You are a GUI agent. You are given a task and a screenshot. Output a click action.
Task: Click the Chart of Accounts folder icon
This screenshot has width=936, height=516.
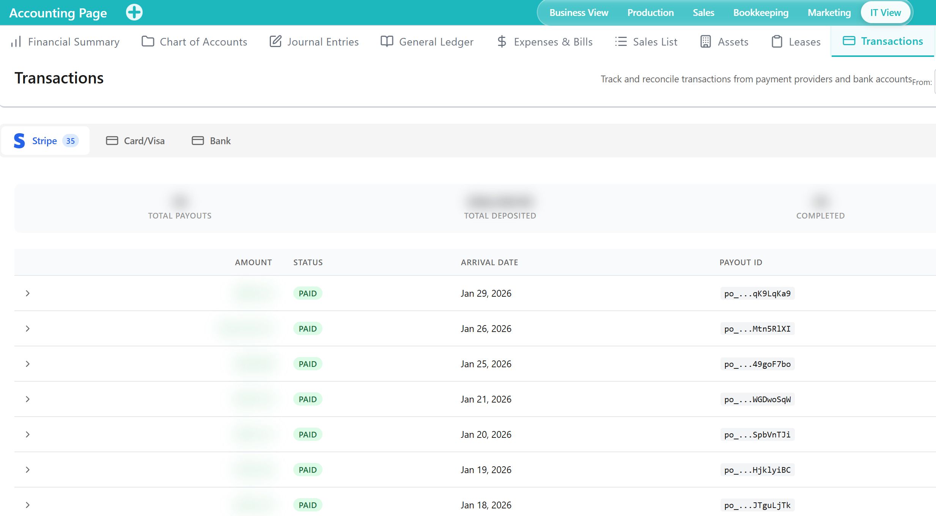148,41
